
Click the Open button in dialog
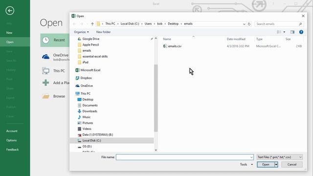(x=266, y=165)
